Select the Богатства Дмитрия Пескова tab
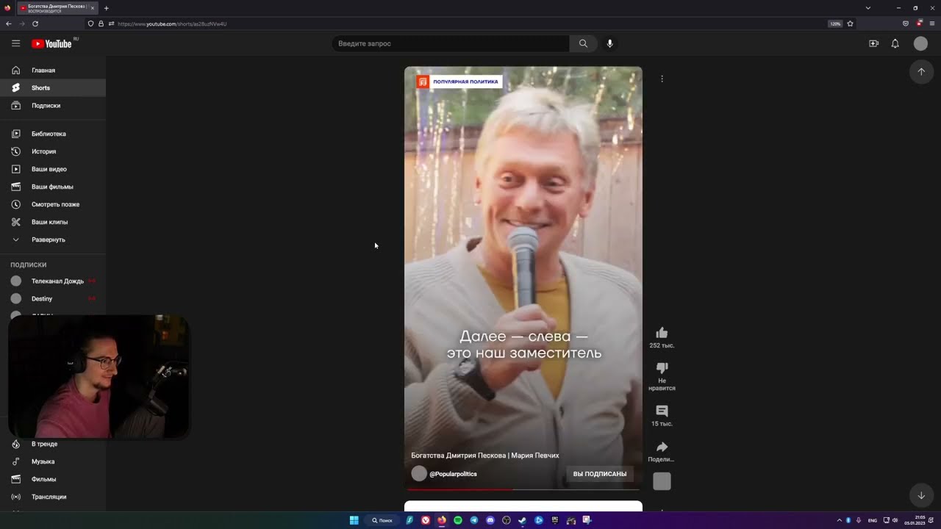The height and width of the screenshot is (529, 941). [x=57, y=8]
